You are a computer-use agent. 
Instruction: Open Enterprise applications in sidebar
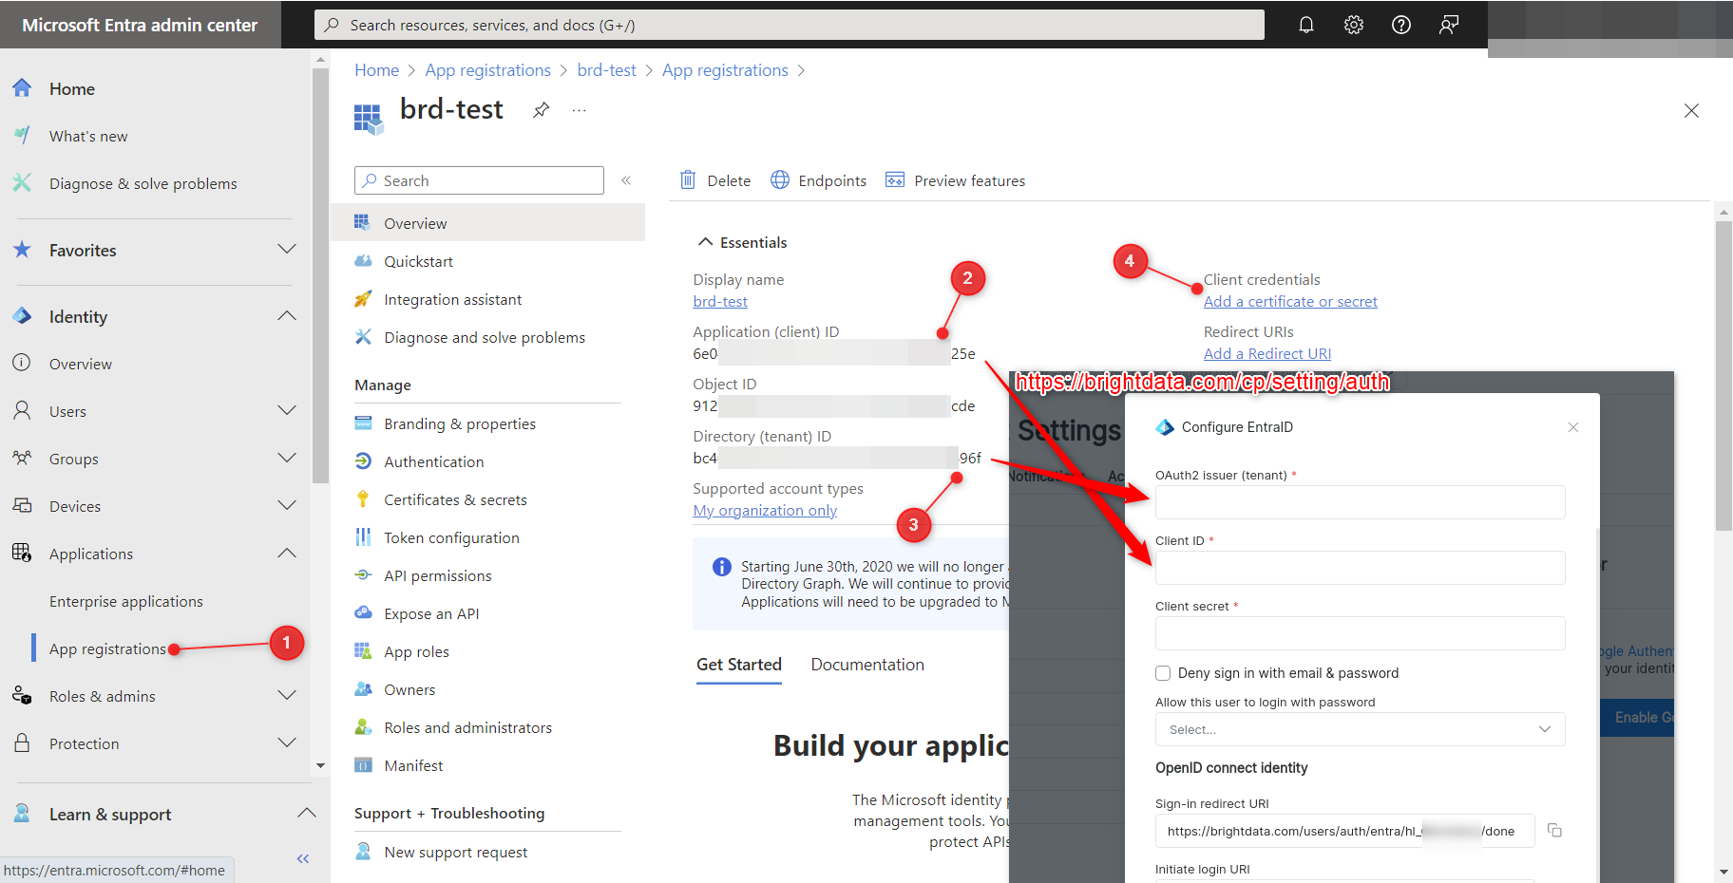[x=126, y=601]
